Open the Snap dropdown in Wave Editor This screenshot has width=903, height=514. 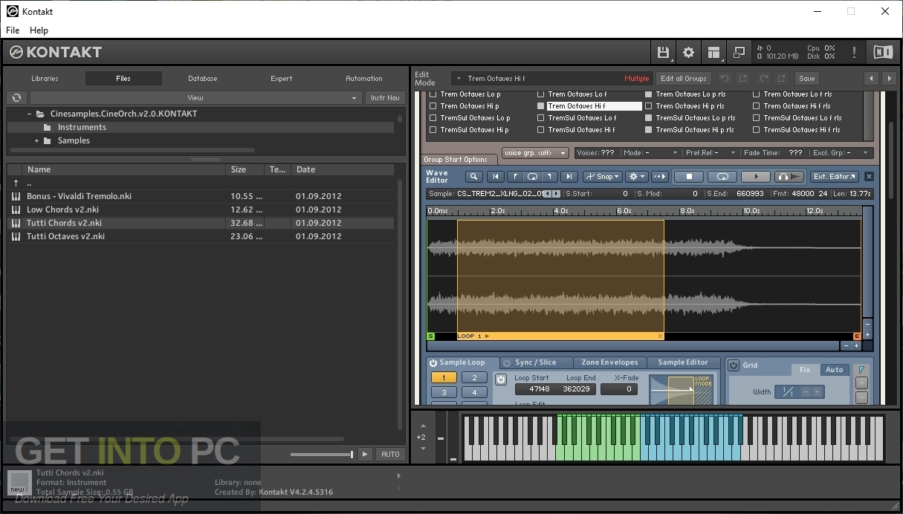pos(602,177)
